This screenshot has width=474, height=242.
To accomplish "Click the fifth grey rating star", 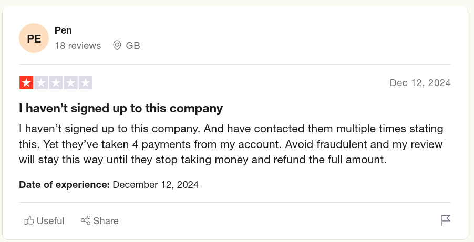I will pos(86,82).
